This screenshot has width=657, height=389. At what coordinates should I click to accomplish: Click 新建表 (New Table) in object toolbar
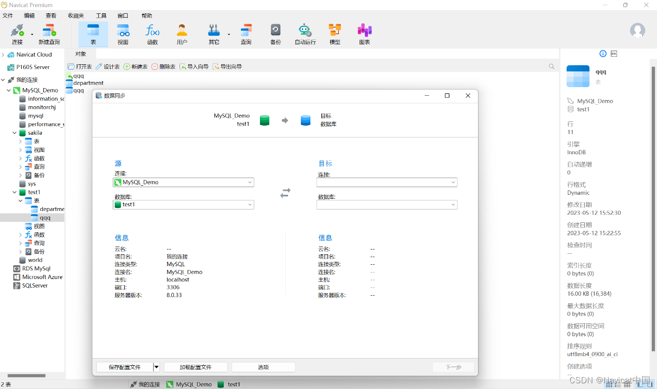[136, 67]
